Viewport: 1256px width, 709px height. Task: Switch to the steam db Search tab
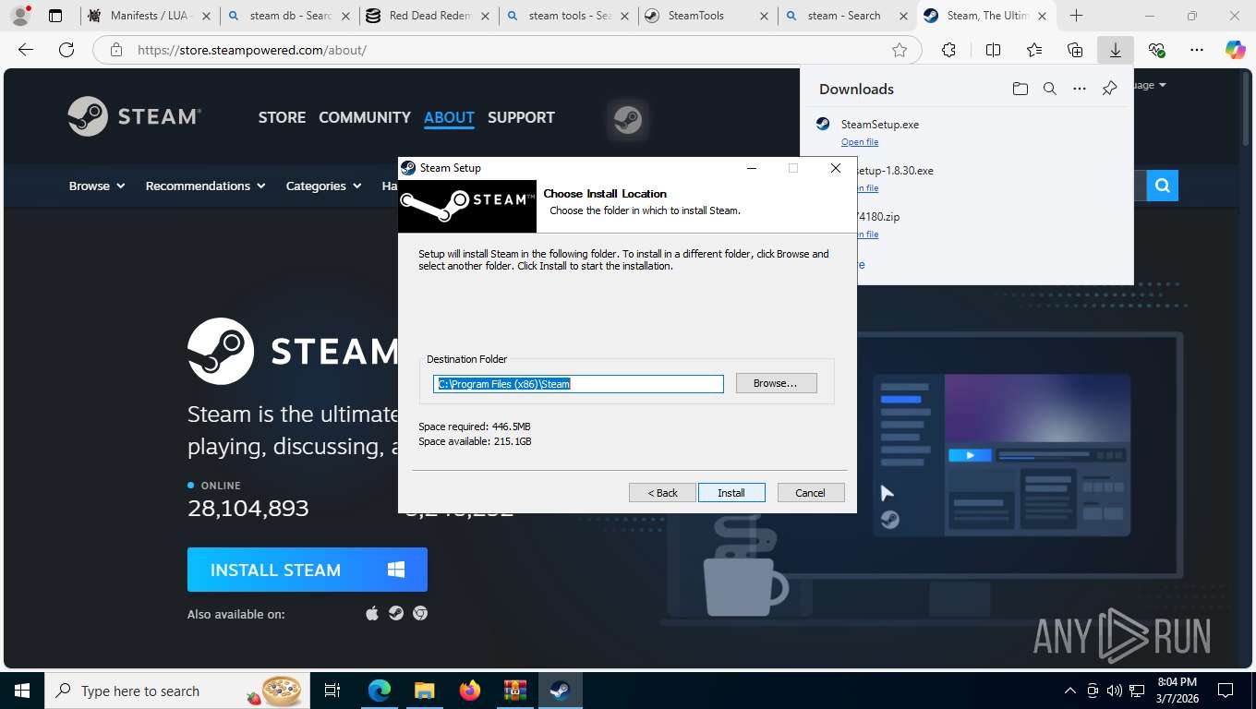point(289,16)
